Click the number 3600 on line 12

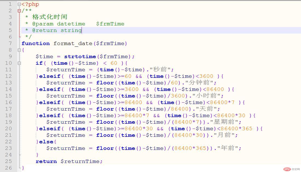tap(206, 76)
